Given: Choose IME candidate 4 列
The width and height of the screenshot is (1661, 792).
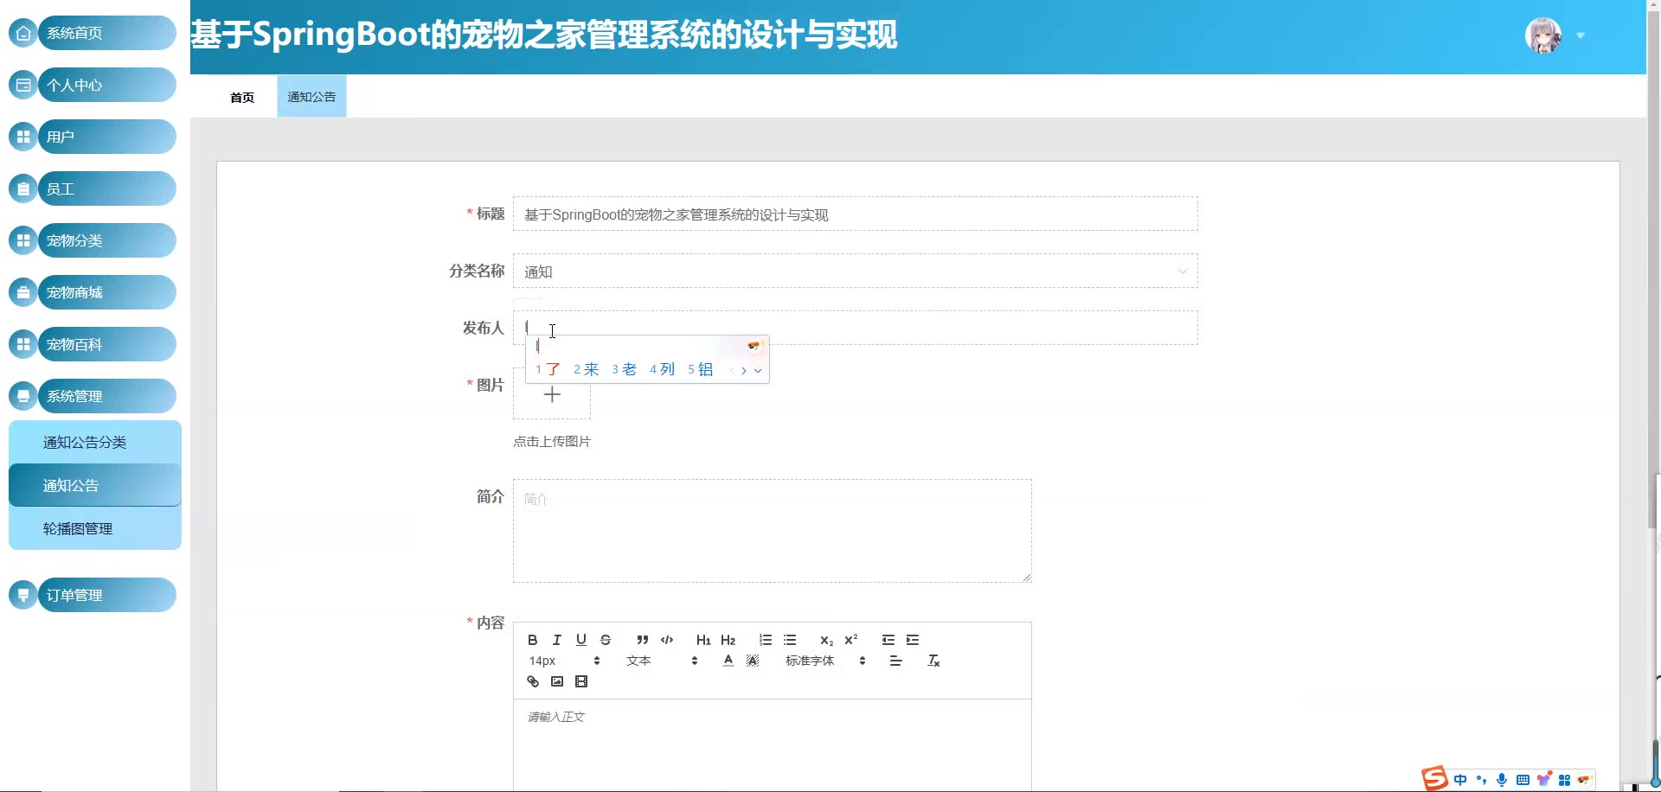Looking at the screenshot, I should [x=662, y=369].
